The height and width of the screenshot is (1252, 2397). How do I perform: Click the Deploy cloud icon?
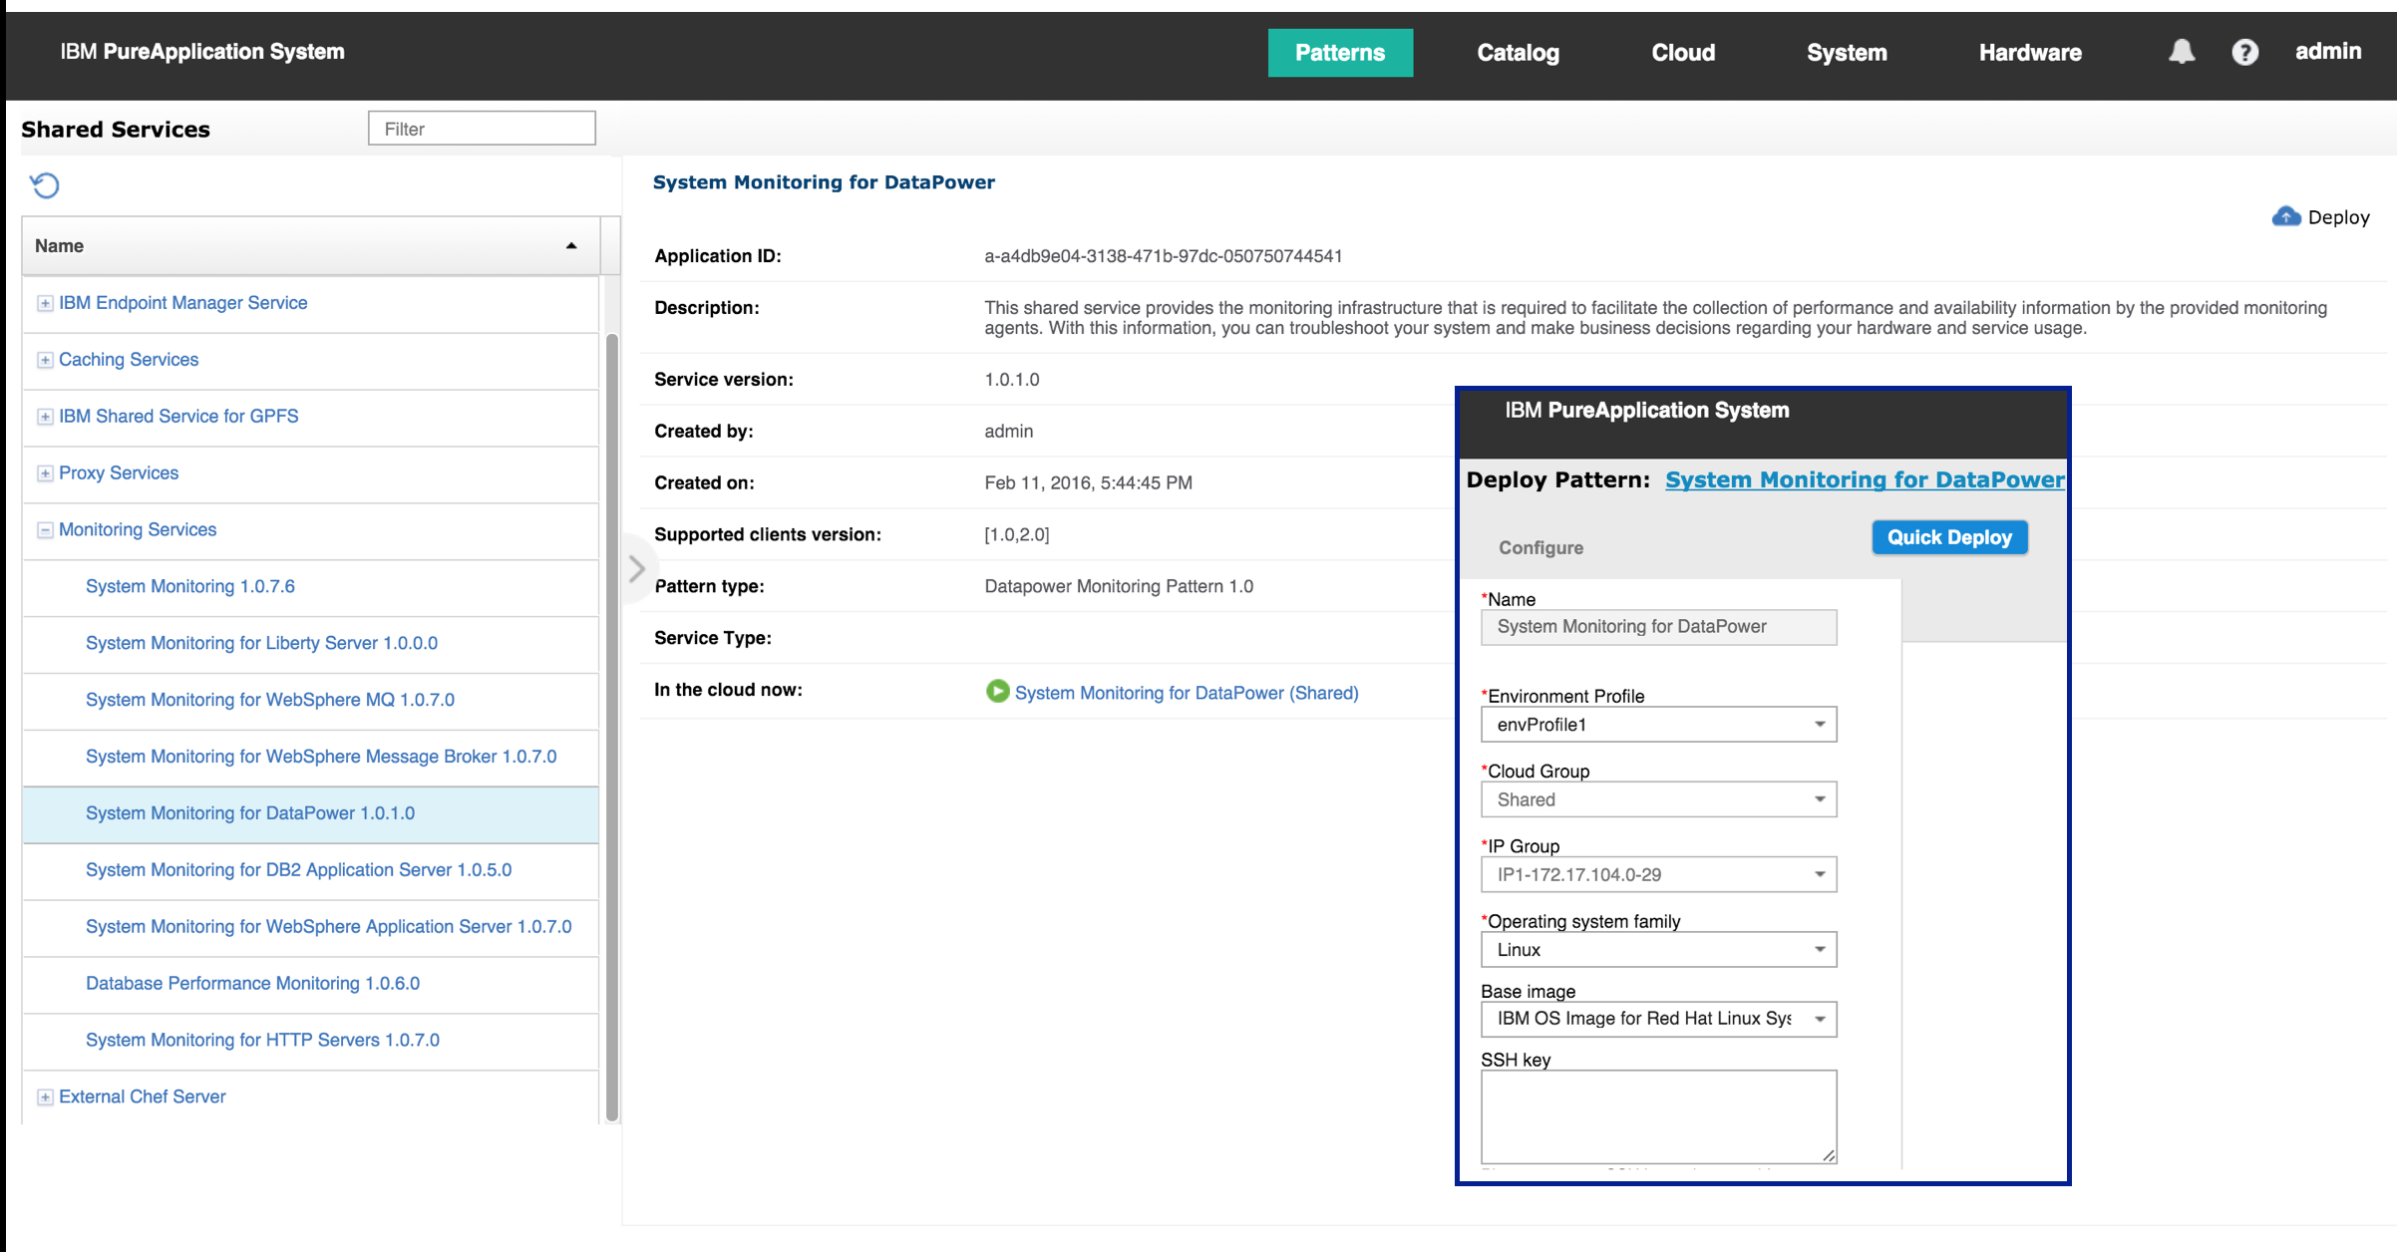tap(2286, 216)
